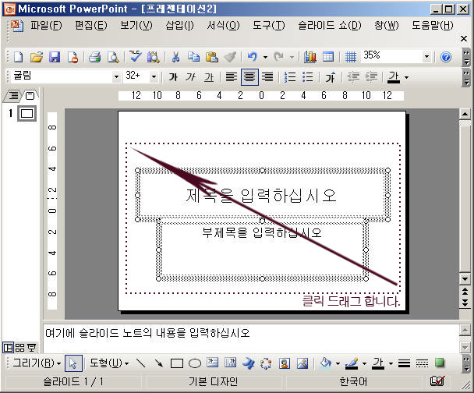This screenshot has width=474, height=393.
Task: Toggle underline text formatting
Action: coord(209,77)
